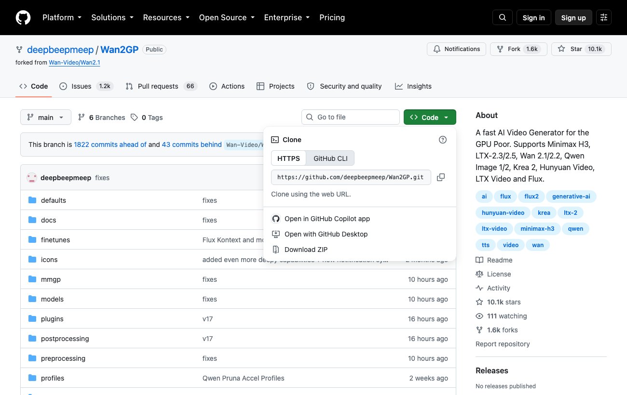Click the Notifications button
Image resolution: width=627 pixels, height=395 pixels.
coord(456,49)
